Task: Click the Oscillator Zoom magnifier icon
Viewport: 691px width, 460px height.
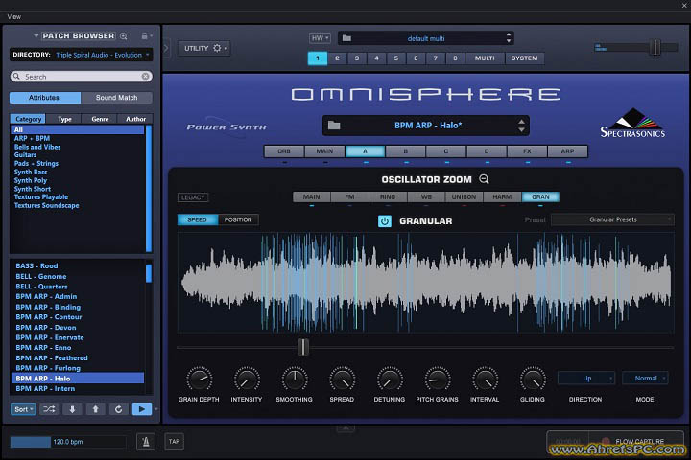Action: click(484, 179)
